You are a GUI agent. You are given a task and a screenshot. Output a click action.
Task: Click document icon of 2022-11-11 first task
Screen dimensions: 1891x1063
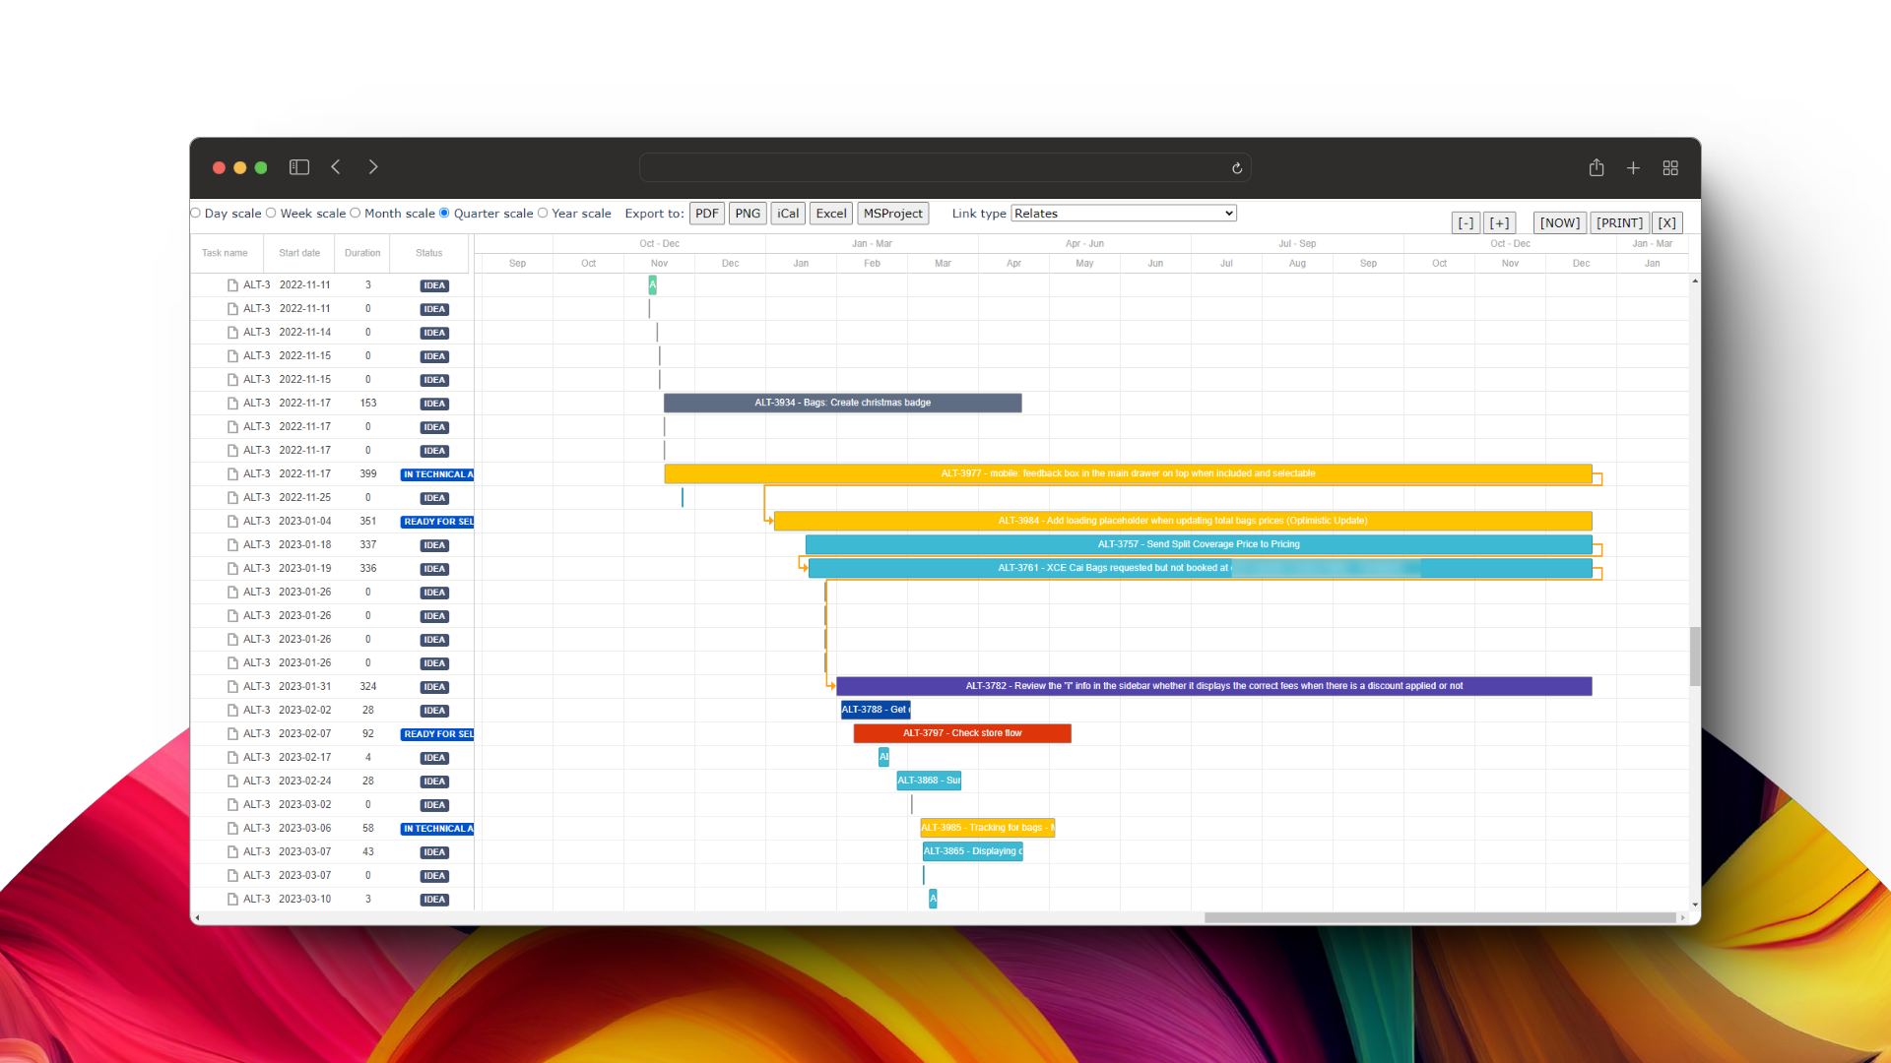click(232, 285)
